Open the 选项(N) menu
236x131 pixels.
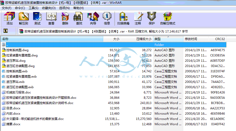tap(65, 8)
